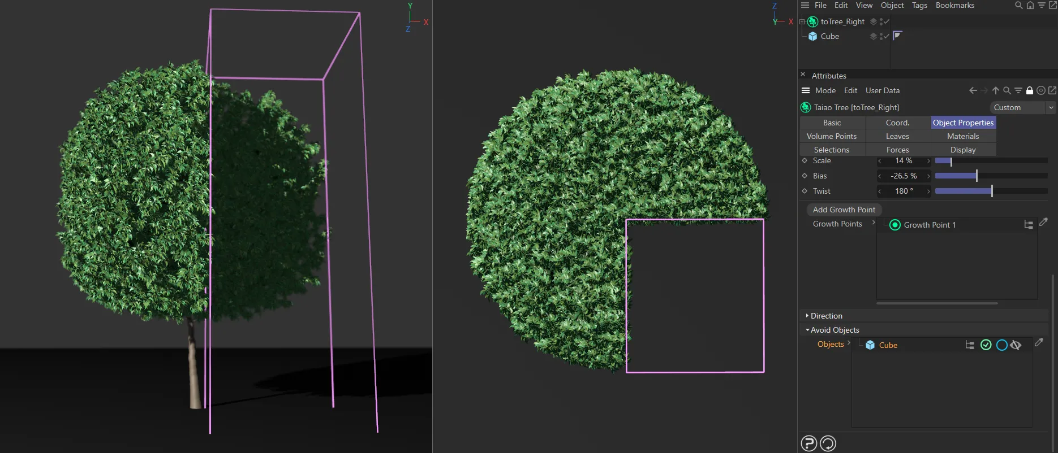The width and height of the screenshot is (1058, 453).
Task: Toggle toTree_Right enable checkmark
Action: click(x=887, y=21)
